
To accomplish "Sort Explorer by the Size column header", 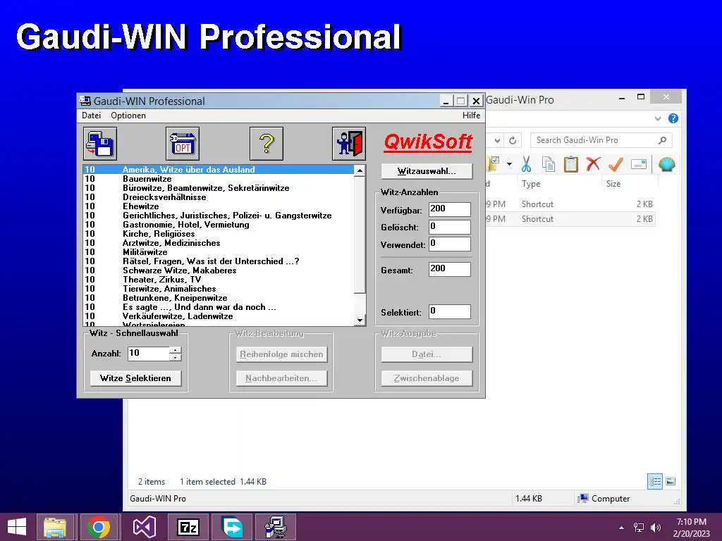I will [x=630, y=184].
